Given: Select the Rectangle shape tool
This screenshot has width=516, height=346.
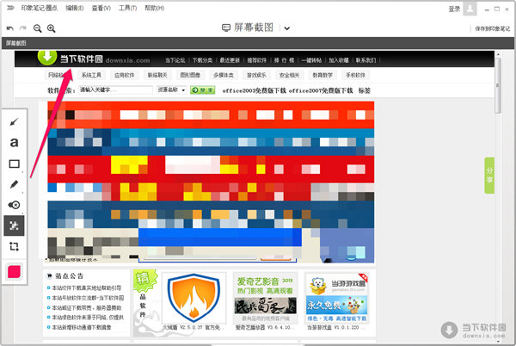Looking at the screenshot, I should coord(15,164).
